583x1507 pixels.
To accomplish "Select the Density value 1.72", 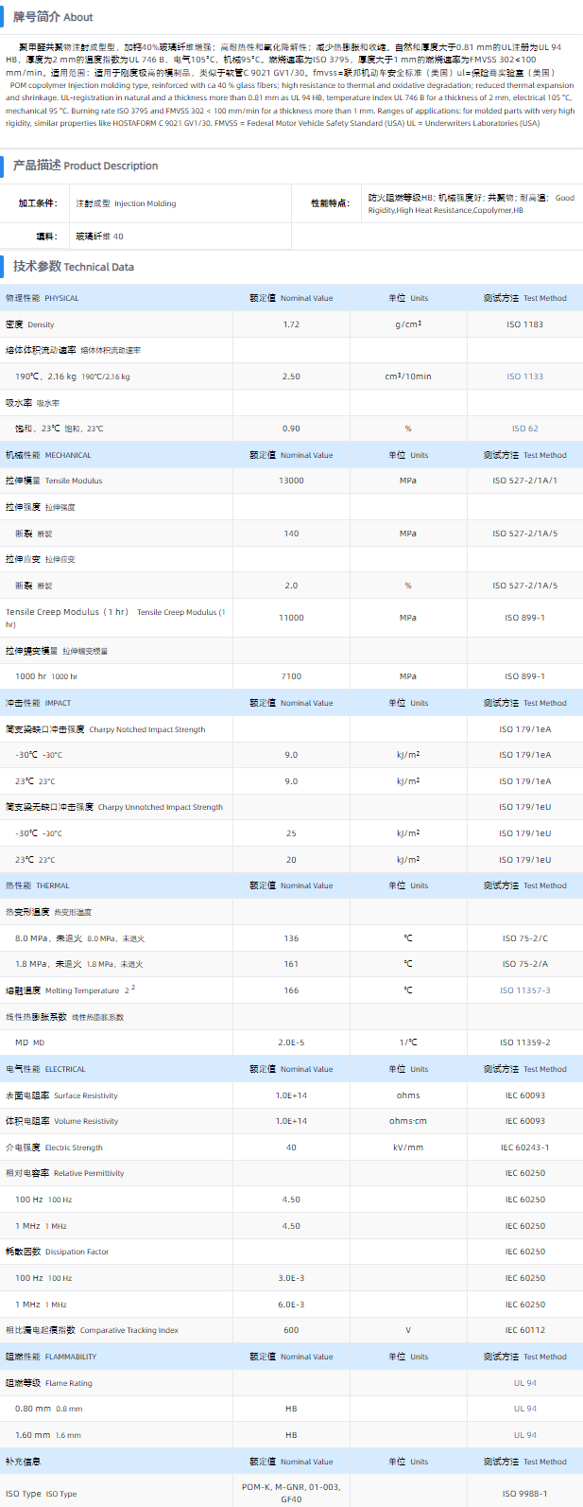I will (291, 324).
